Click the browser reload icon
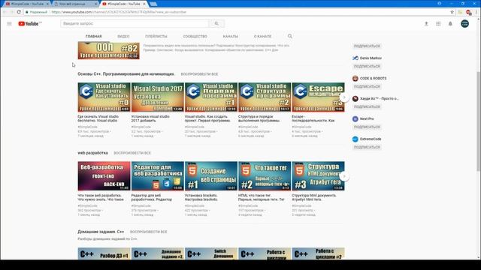This screenshot has width=481, height=270. coord(19,12)
